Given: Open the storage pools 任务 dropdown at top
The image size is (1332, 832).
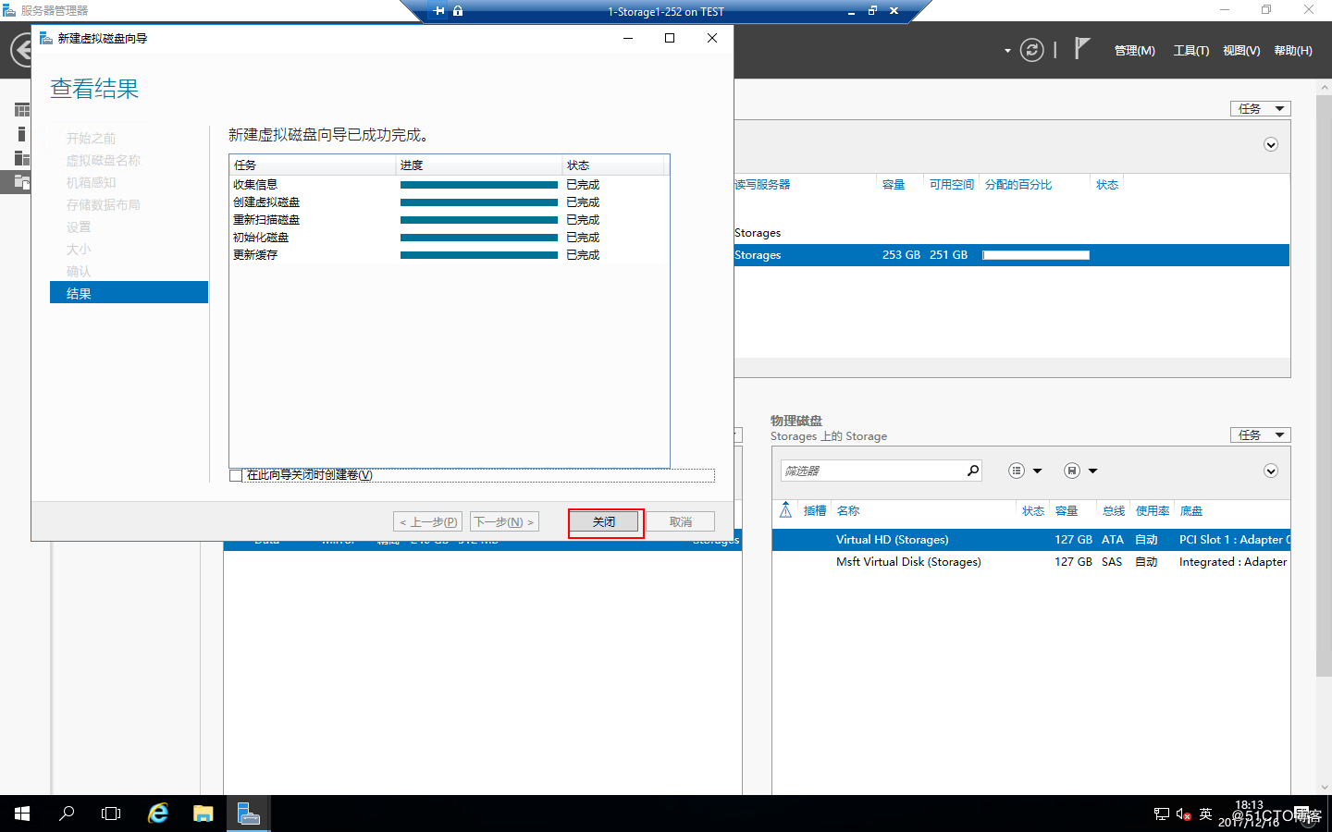Looking at the screenshot, I should coord(1260,108).
